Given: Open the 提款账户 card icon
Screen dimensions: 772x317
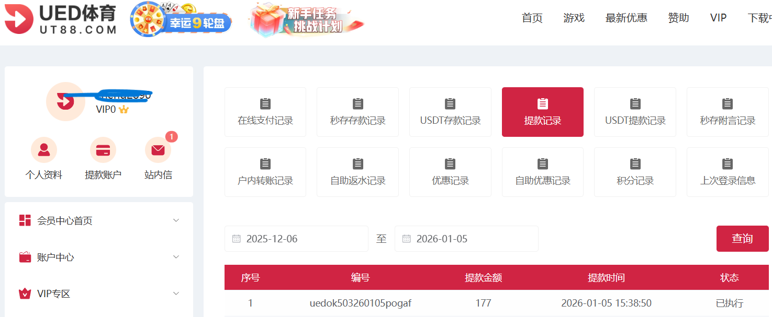Looking at the screenshot, I should (x=103, y=150).
